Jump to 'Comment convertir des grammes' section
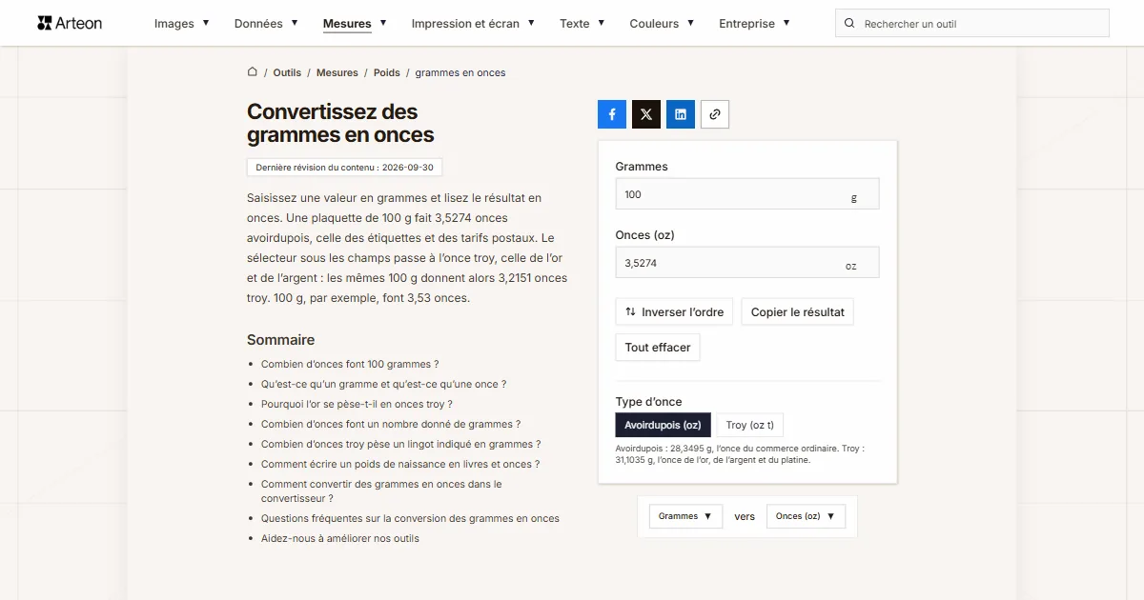 [381, 490]
